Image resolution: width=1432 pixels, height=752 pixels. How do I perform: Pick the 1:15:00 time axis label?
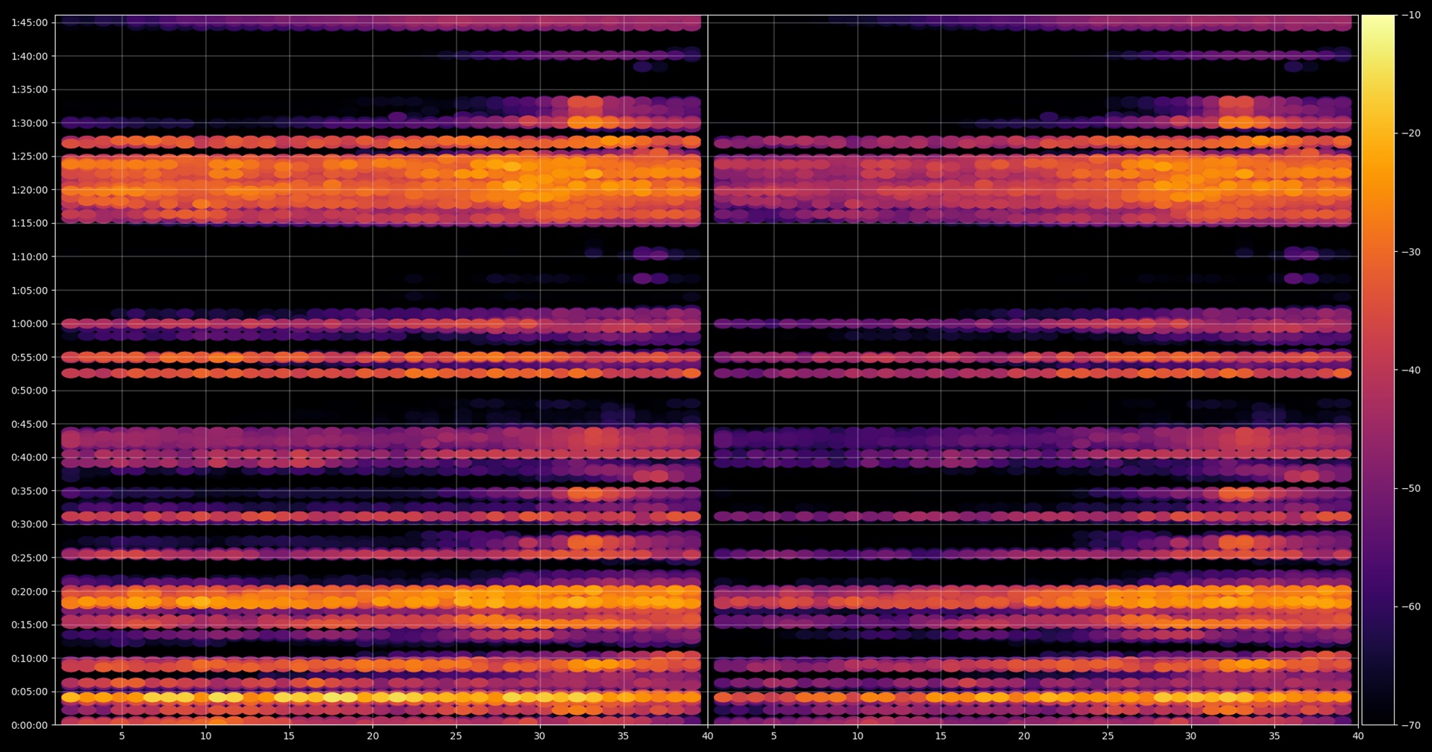pyautogui.click(x=29, y=223)
